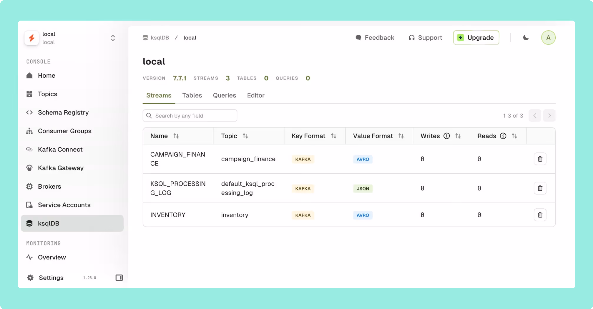The image size is (593, 309).
Task: Select ksqlDB in the sidebar
Action: coord(72,224)
